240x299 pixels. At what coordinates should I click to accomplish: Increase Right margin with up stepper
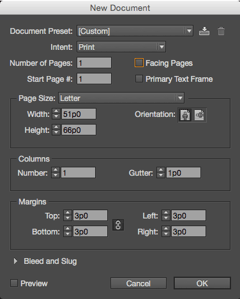(166, 229)
